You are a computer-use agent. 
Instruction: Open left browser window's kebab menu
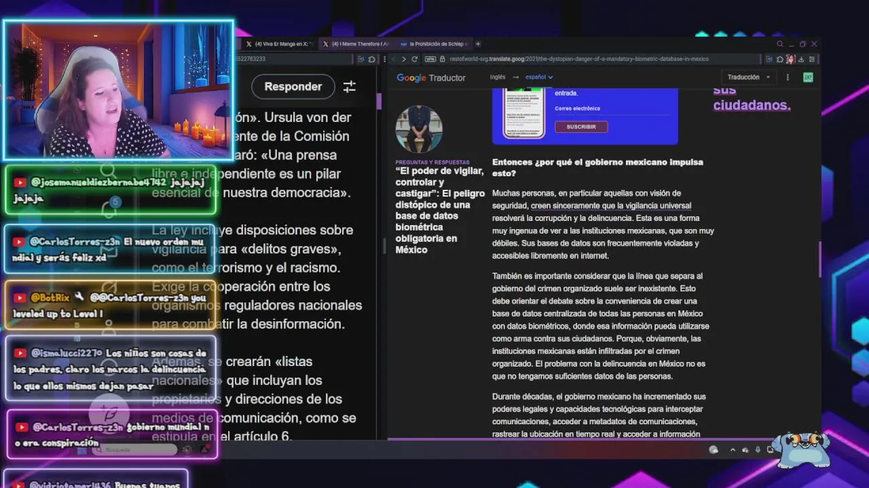[x=384, y=59]
